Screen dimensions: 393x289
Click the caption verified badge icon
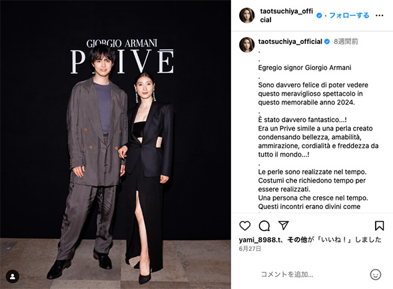click(327, 41)
